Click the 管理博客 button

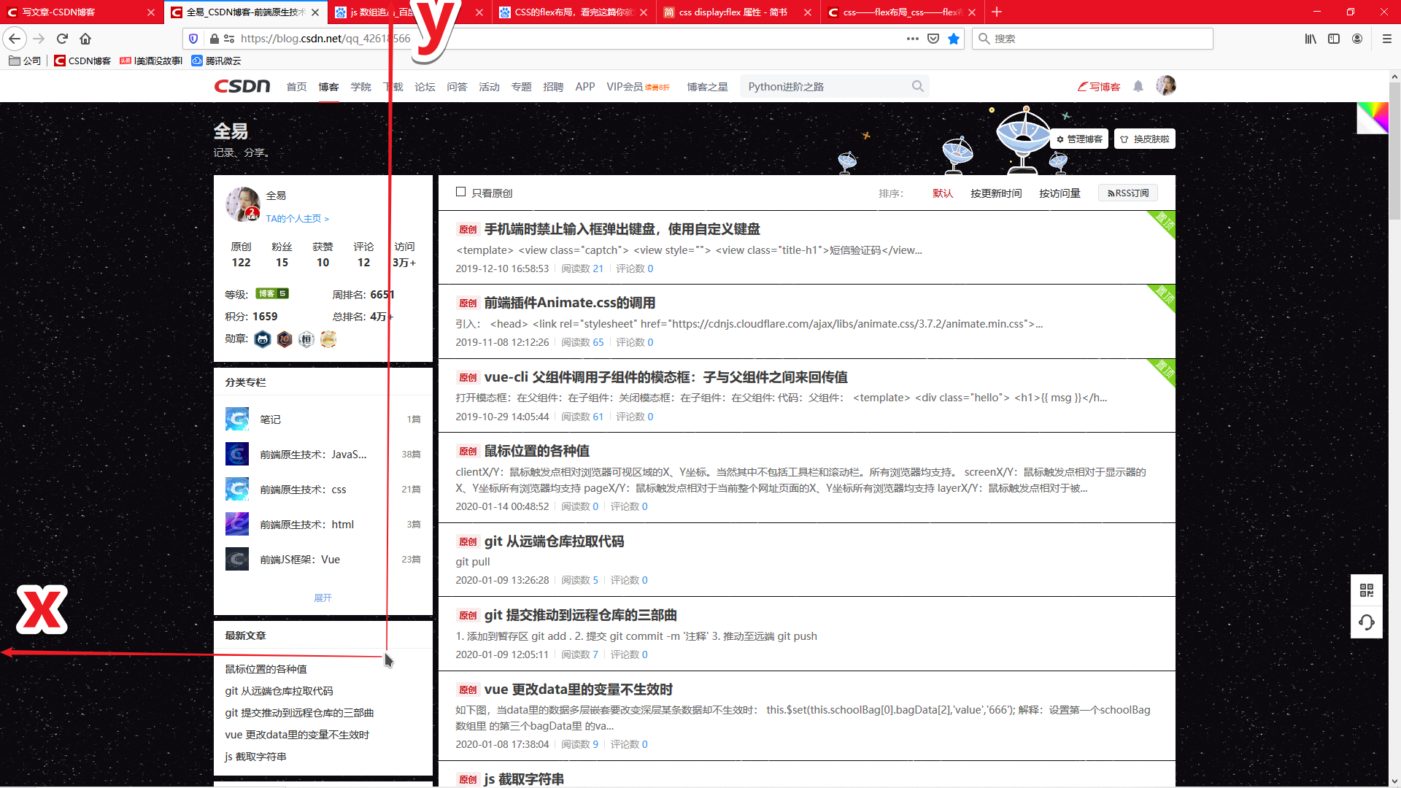(x=1079, y=139)
